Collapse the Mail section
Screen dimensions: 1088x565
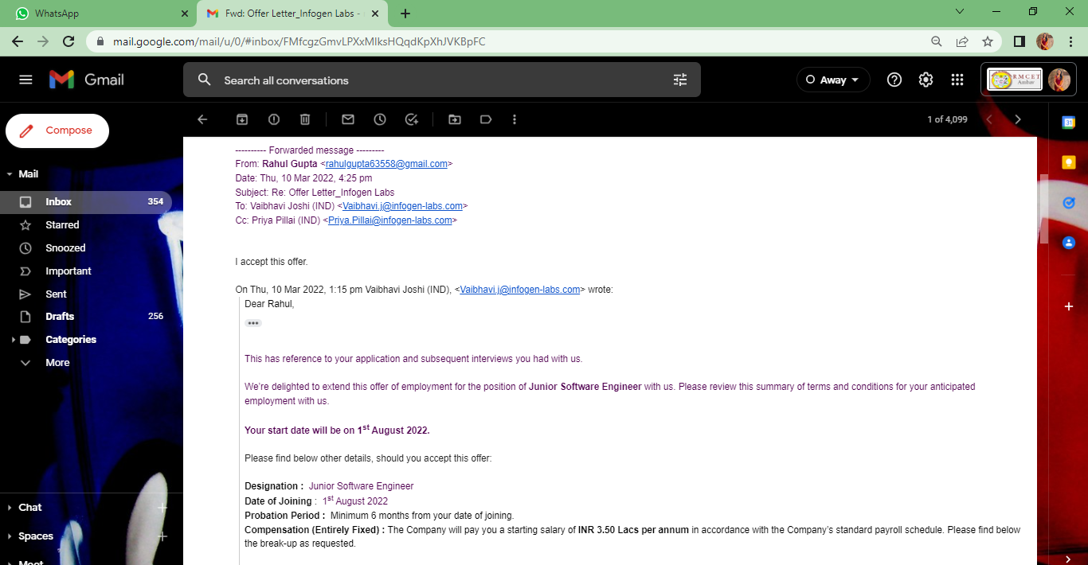tap(10, 174)
